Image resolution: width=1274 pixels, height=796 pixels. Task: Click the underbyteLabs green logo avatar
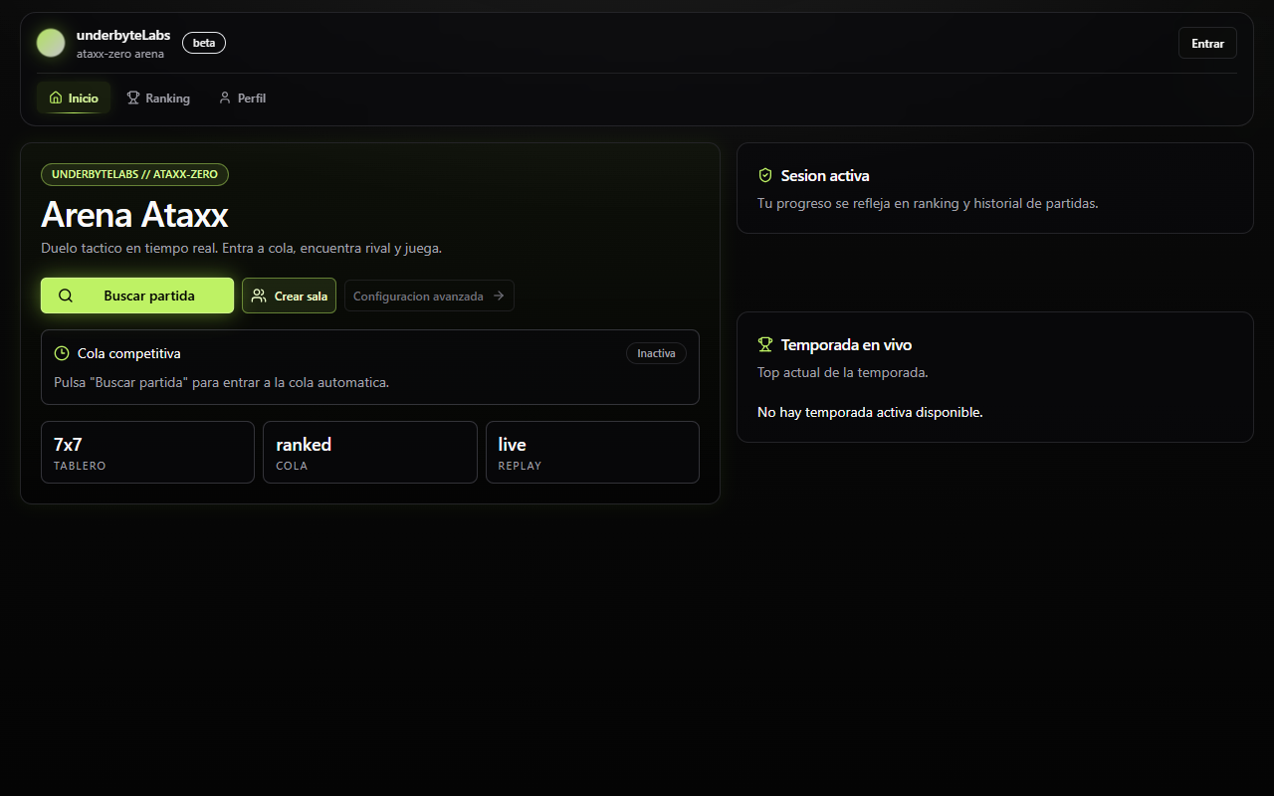[51, 43]
